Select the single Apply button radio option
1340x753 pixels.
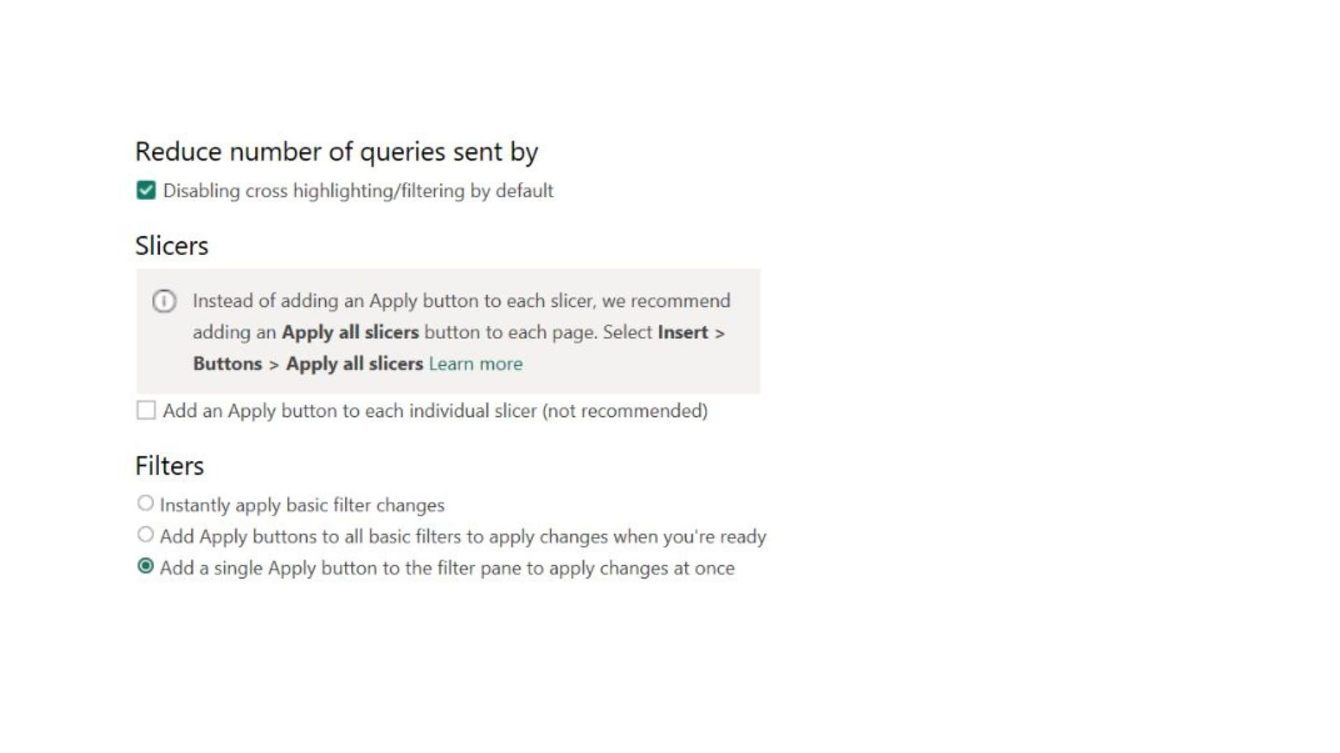pos(145,566)
